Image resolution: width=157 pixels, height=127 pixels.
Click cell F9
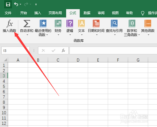click(118, 107)
